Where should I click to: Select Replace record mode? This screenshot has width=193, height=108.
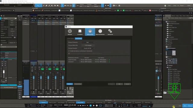(x=43, y=103)
